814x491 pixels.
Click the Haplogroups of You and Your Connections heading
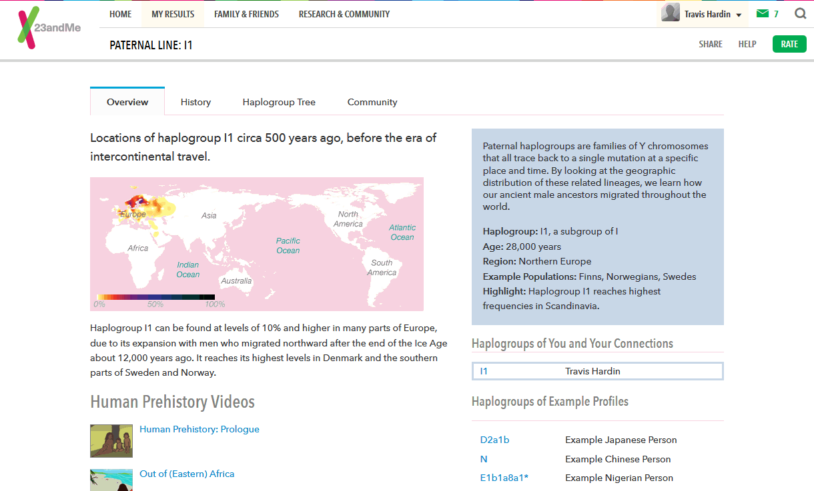[572, 344]
